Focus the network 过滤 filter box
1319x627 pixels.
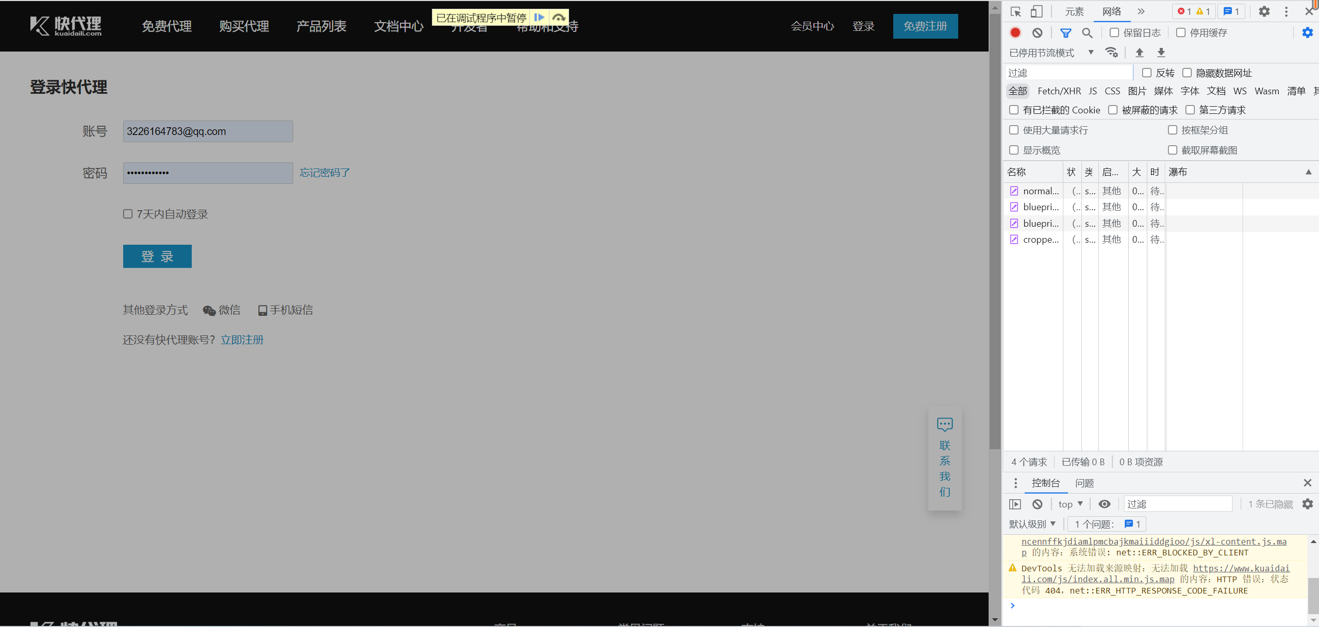(x=1068, y=73)
